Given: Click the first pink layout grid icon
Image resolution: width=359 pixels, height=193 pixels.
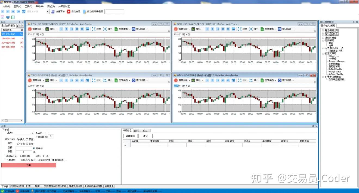Looking at the screenshot, I should tap(3, 17).
